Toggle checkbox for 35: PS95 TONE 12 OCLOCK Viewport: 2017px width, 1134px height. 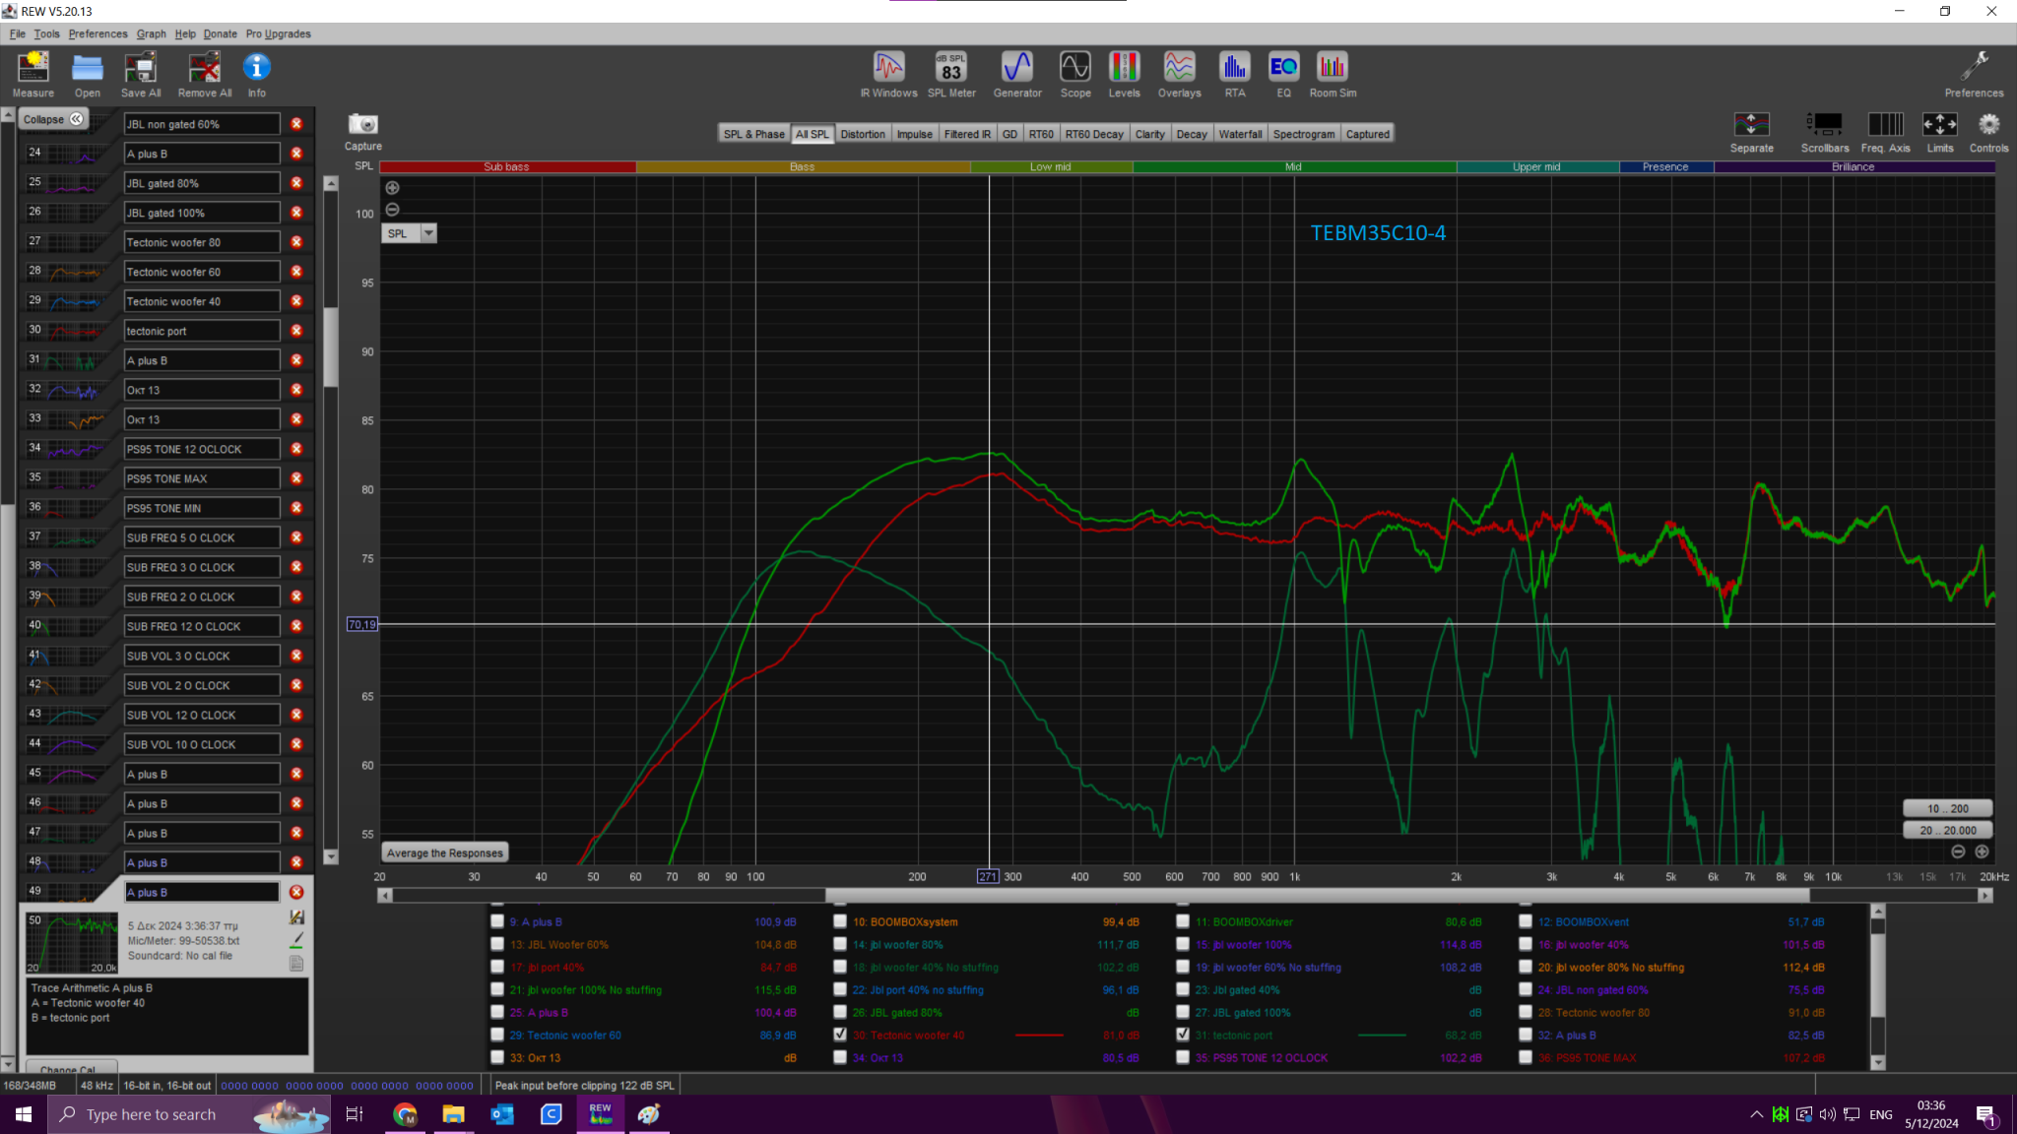point(1183,1057)
